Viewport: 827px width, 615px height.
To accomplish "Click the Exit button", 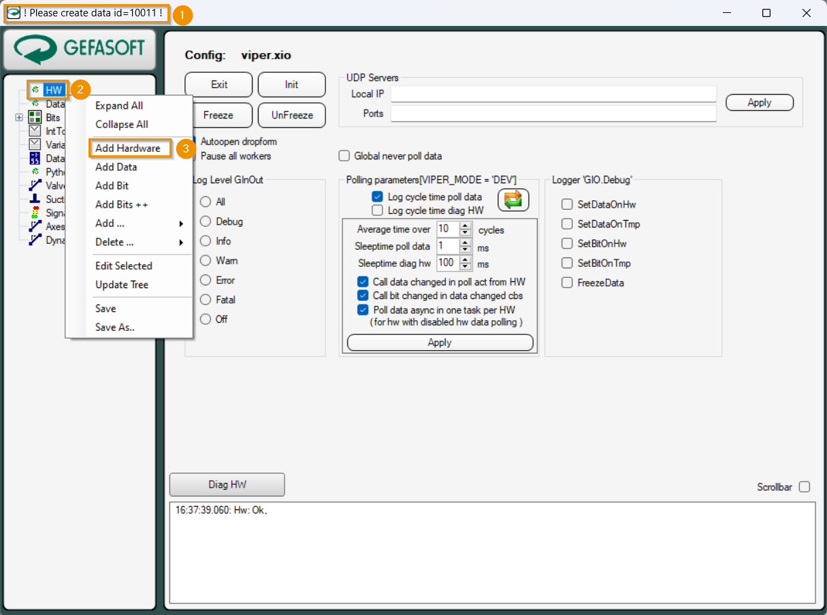I will pyautogui.click(x=218, y=84).
